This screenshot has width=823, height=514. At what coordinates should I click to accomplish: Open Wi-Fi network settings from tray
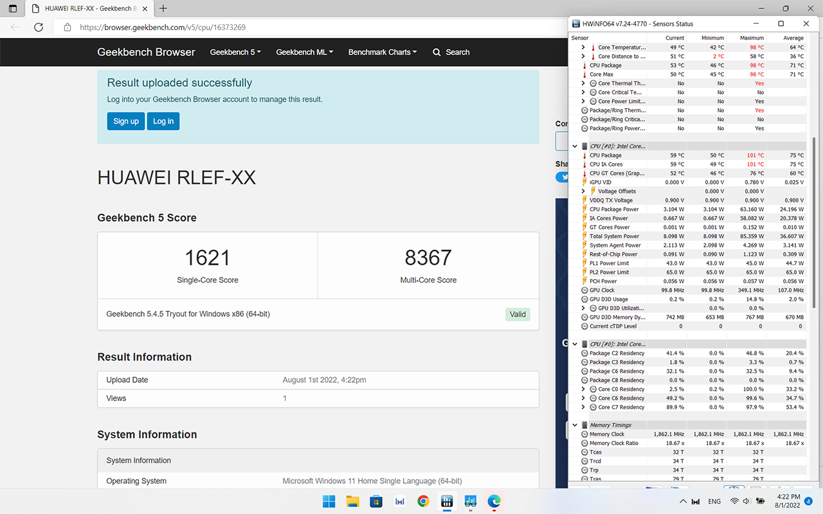click(734, 501)
